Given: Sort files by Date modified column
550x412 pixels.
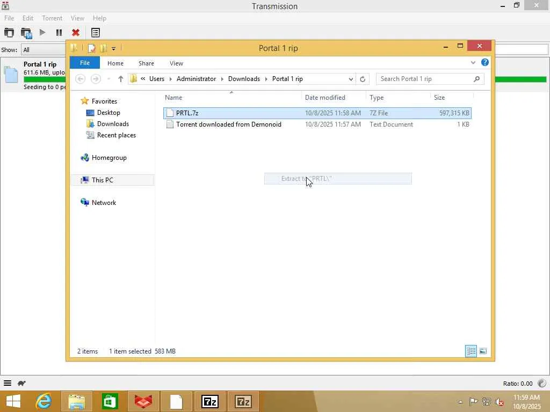Looking at the screenshot, I should (333, 98).
